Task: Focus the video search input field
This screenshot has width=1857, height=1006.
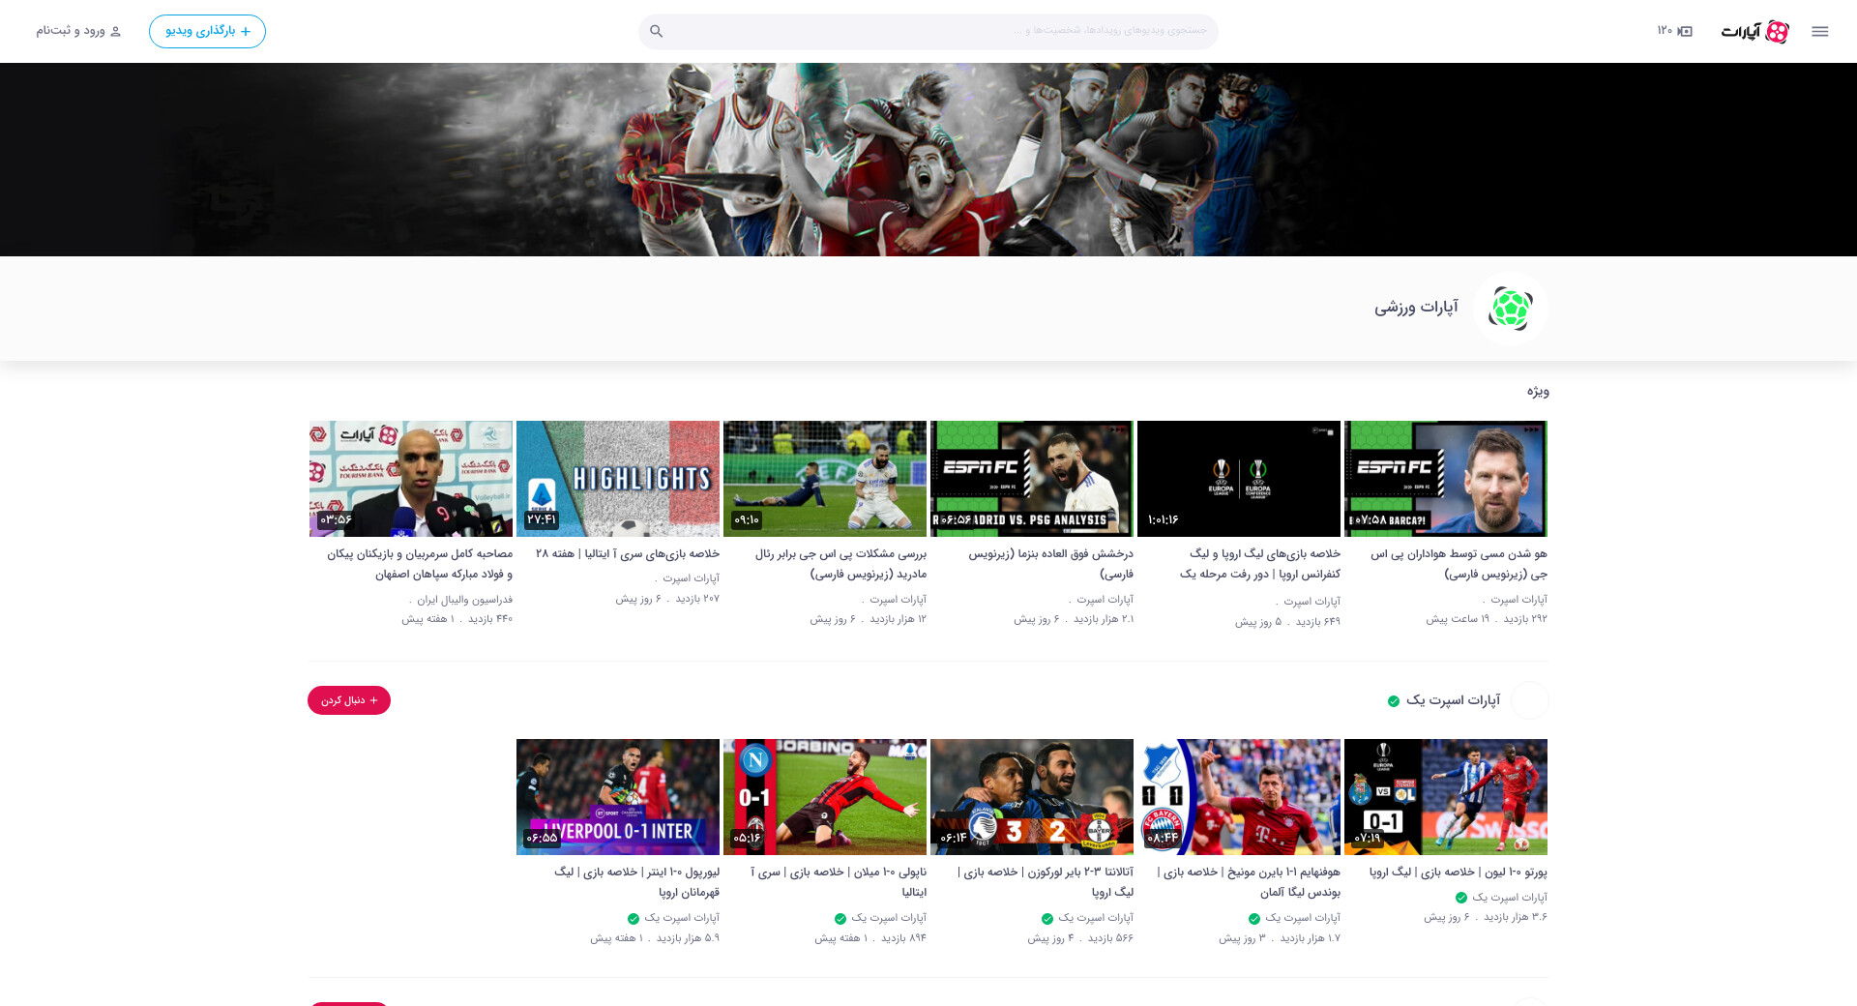Action: [x=928, y=31]
